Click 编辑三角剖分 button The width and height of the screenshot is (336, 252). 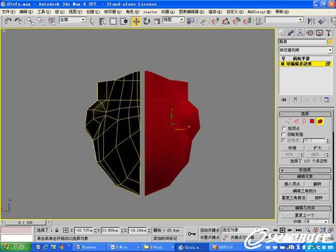(x=304, y=191)
